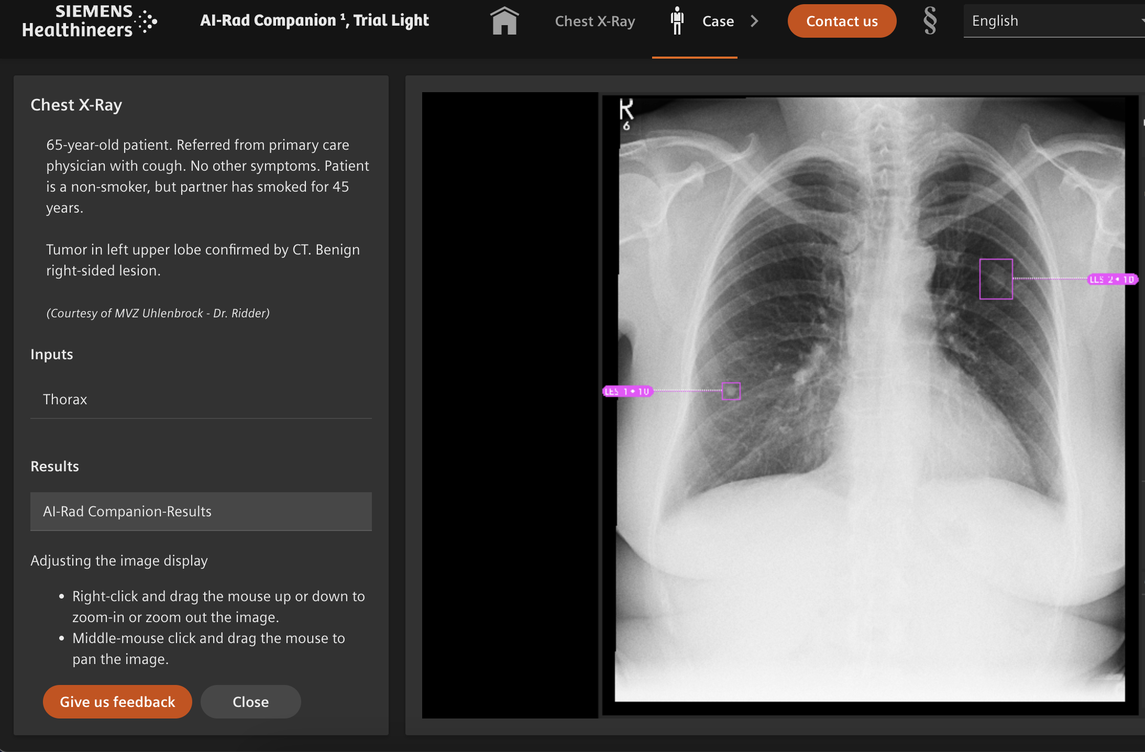Click the Contact us button

840,21
